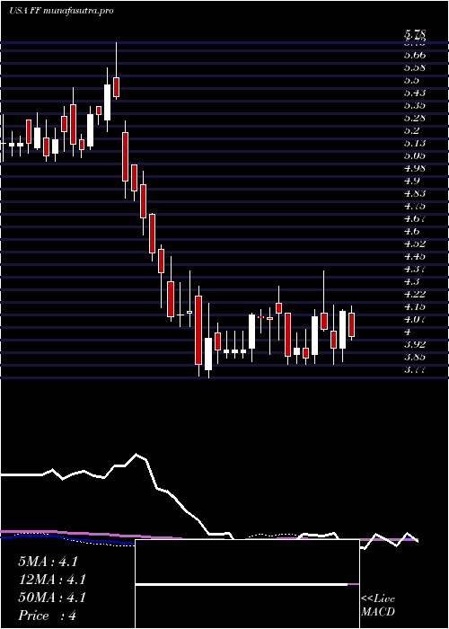The image size is (449, 629).
Task: Click the 4.6 price axis label
Action: tap(411, 231)
